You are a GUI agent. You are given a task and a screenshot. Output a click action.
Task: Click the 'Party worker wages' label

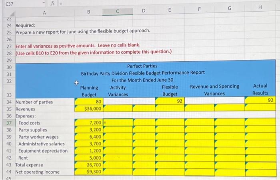[38, 137]
